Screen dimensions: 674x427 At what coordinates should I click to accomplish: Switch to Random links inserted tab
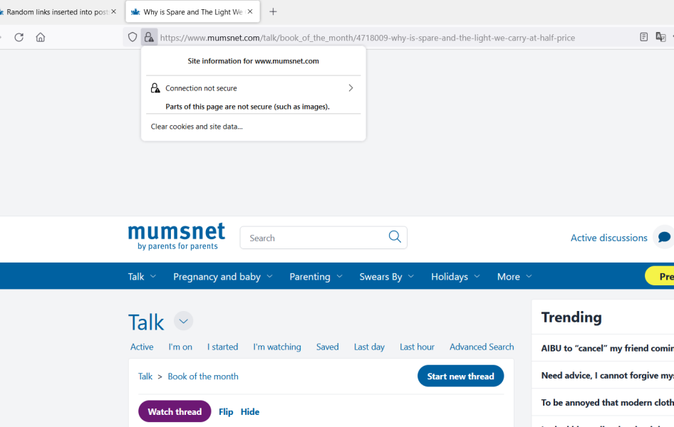pos(56,11)
